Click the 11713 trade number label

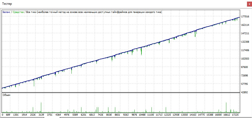click(159, 115)
